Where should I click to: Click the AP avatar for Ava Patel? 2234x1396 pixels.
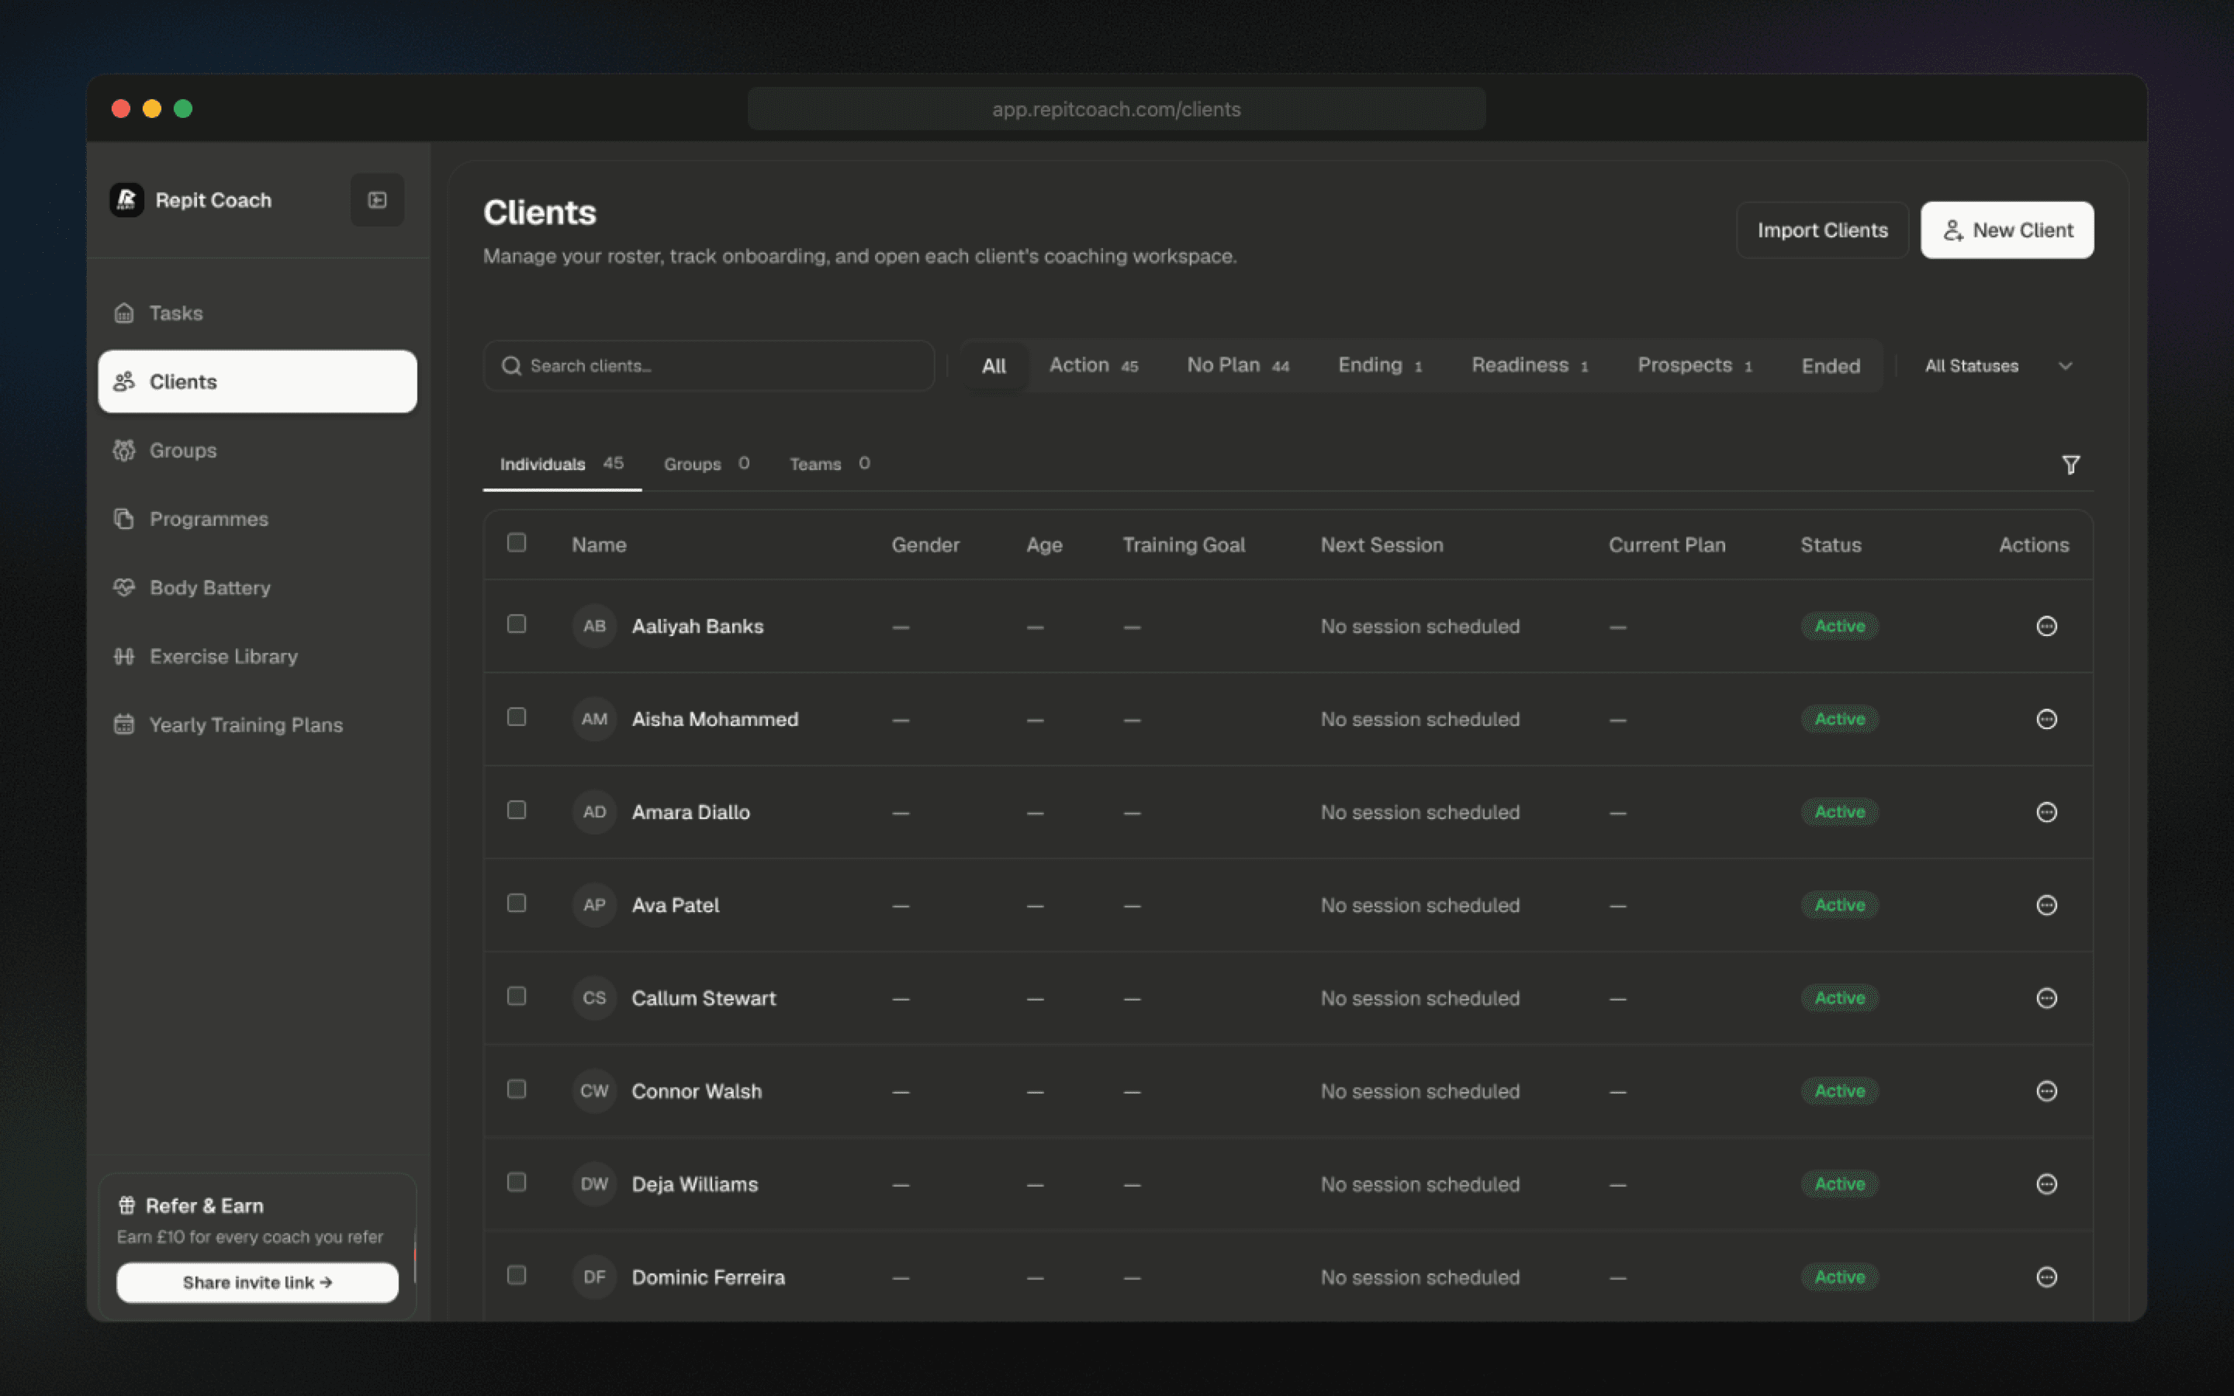pos(594,905)
